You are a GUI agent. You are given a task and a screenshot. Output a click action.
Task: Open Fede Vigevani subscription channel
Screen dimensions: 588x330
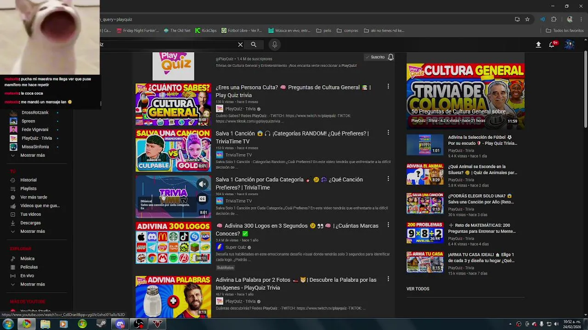pyautogui.click(x=35, y=130)
